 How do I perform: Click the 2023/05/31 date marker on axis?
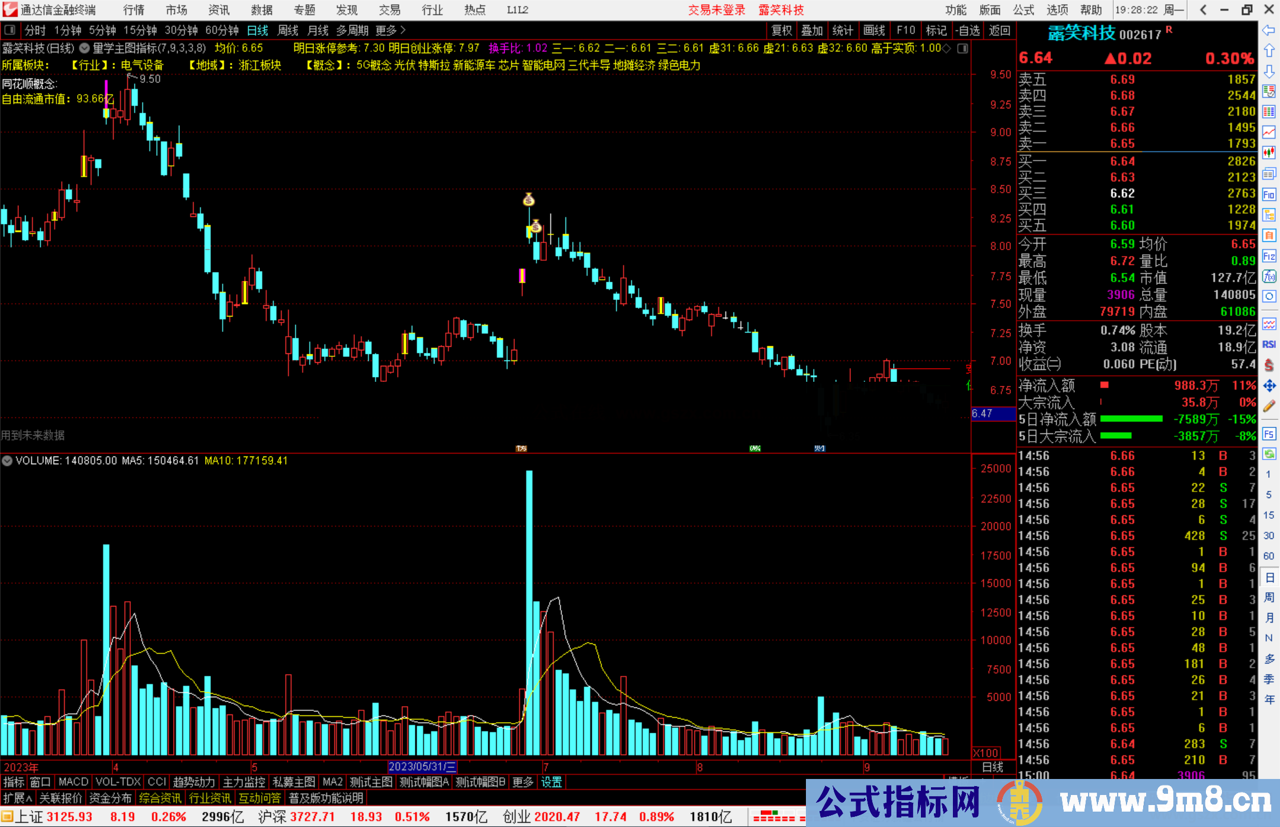422,767
